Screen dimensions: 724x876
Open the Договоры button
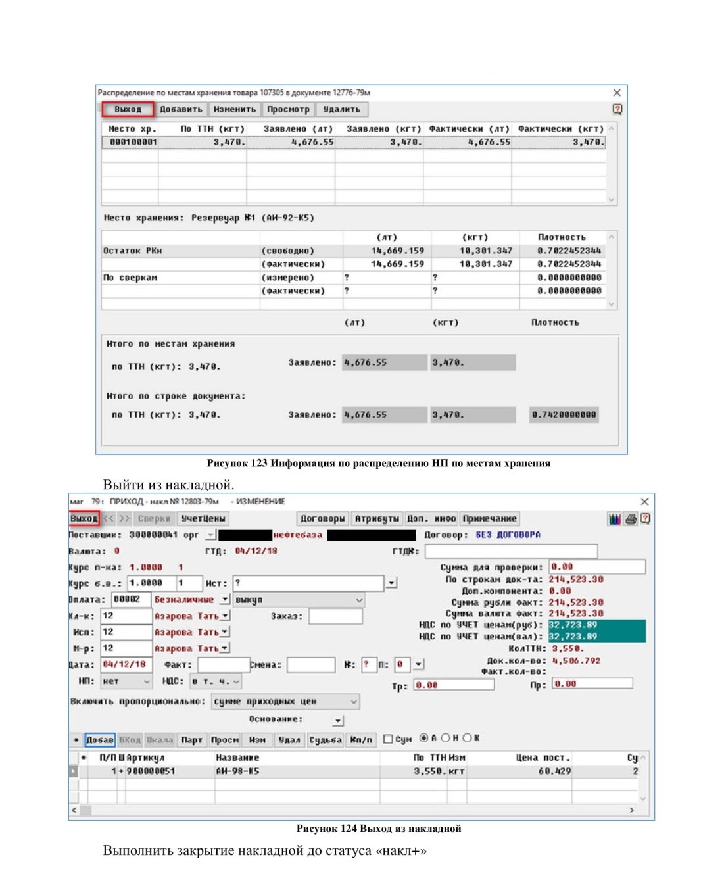pos(322,518)
